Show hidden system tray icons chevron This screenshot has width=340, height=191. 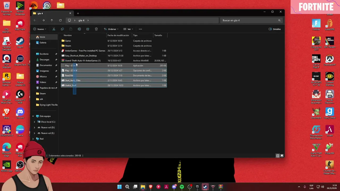click(299, 187)
